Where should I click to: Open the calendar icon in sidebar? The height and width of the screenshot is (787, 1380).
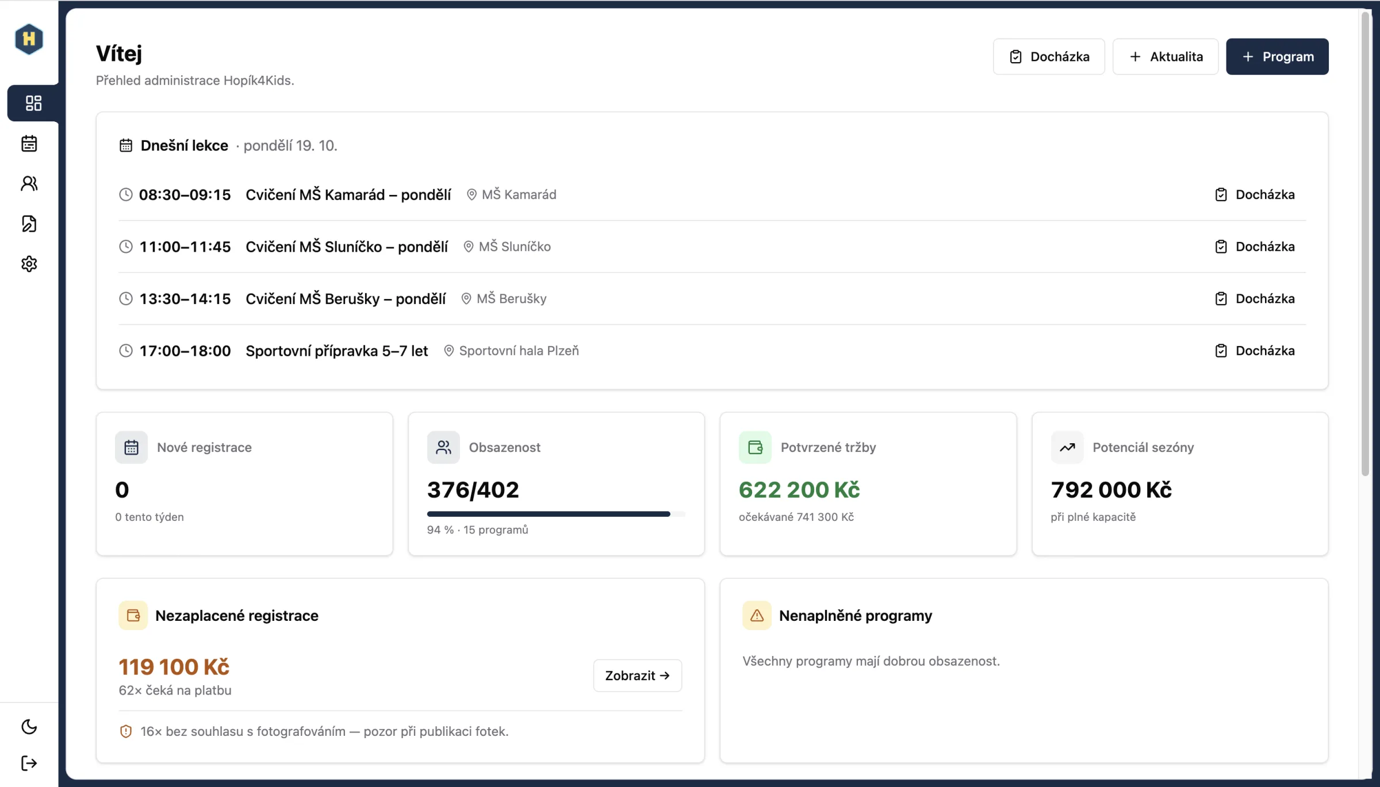(29, 143)
